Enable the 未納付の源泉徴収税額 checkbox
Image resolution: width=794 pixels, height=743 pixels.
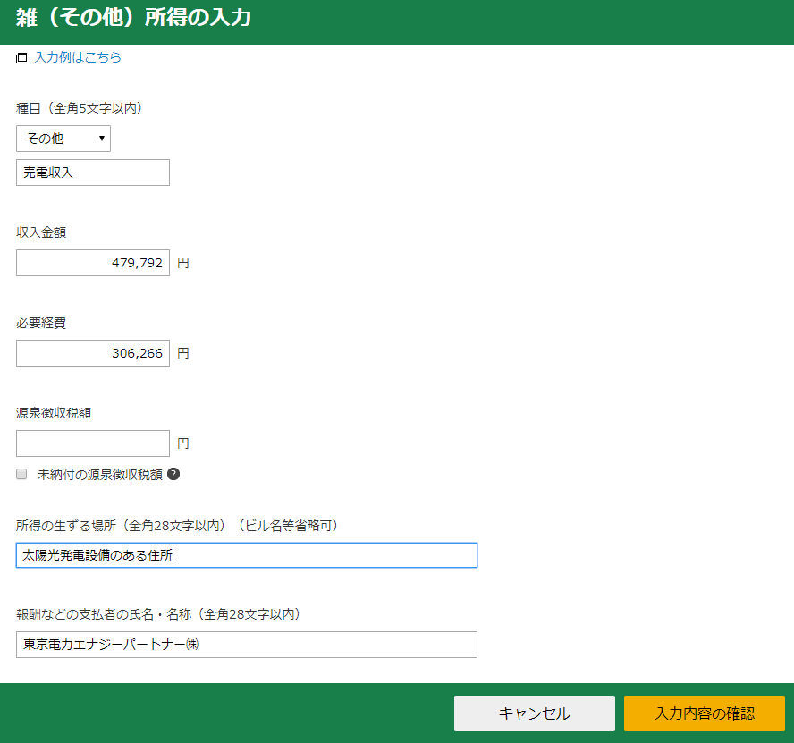22,474
